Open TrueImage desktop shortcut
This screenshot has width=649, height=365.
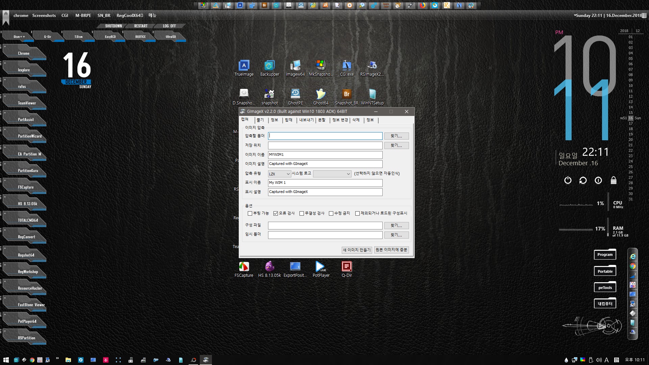click(244, 68)
